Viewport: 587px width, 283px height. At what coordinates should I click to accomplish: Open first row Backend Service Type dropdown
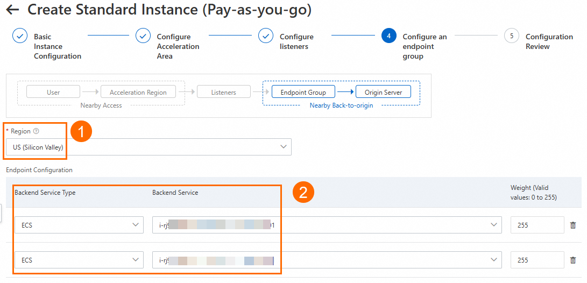point(79,225)
